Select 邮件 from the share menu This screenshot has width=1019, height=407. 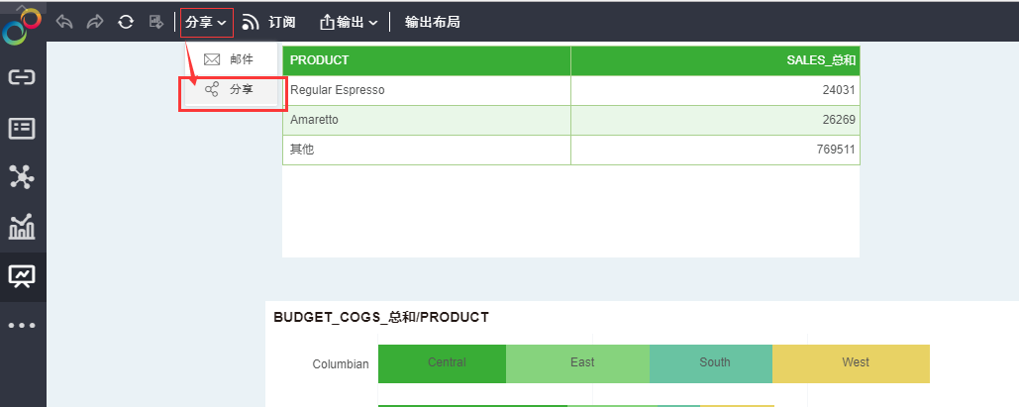(231, 59)
